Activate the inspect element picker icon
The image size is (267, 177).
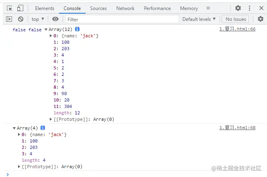(9, 8)
